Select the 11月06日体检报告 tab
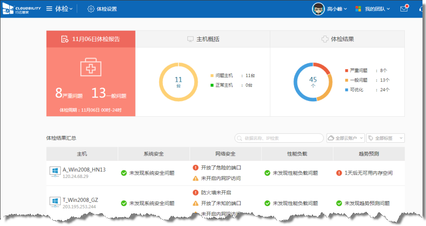The image size is (426, 226). tap(91, 39)
